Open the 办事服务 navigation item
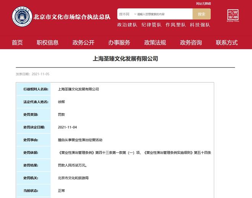Image resolution: width=252 pixels, height=198 pixels. [119, 43]
